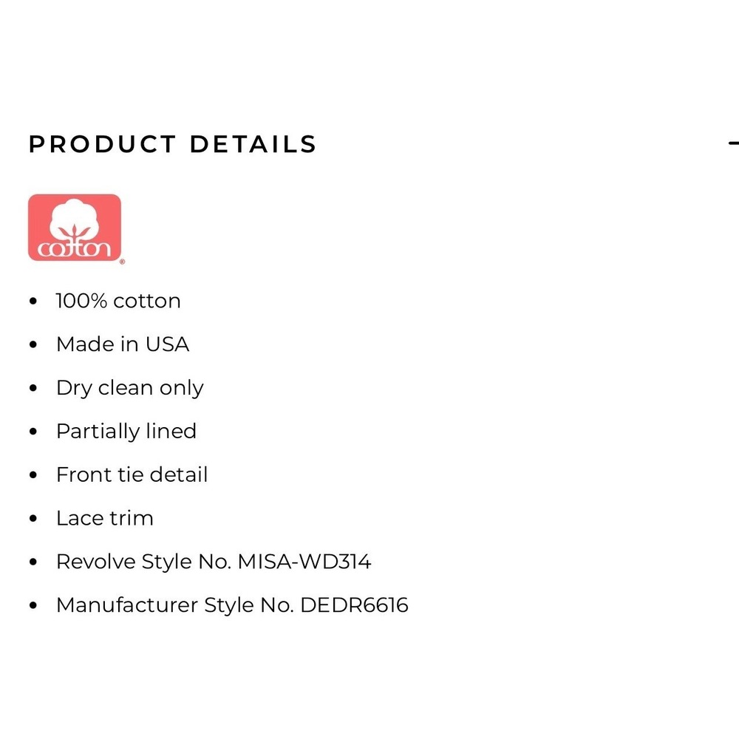
Task: Click the bullet before Partially lined
Action: pos(33,432)
